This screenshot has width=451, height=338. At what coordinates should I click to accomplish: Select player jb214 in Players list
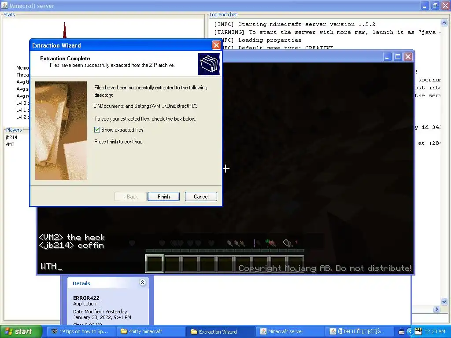coord(11,137)
